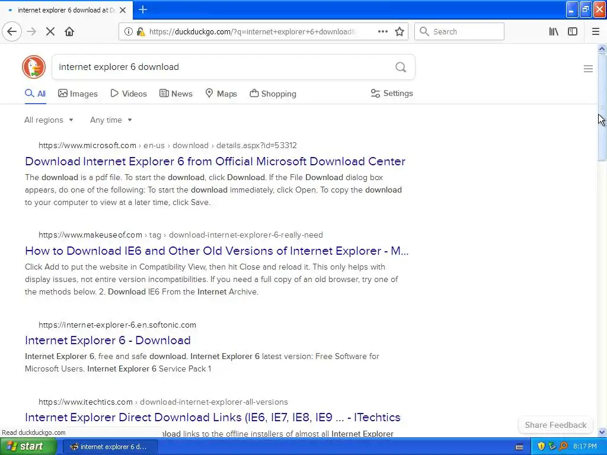The height and width of the screenshot is (455, 607).
Task: Open 'How to Download IE6 and Other Old Versions' result
Action: click(217, 251)
